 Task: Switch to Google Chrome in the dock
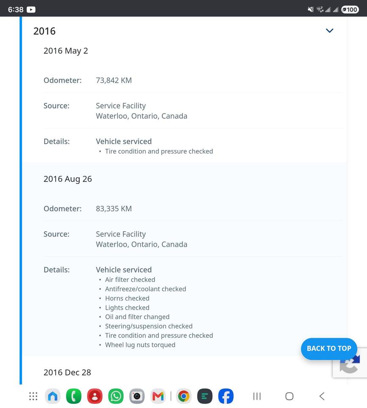coord(184,396)
